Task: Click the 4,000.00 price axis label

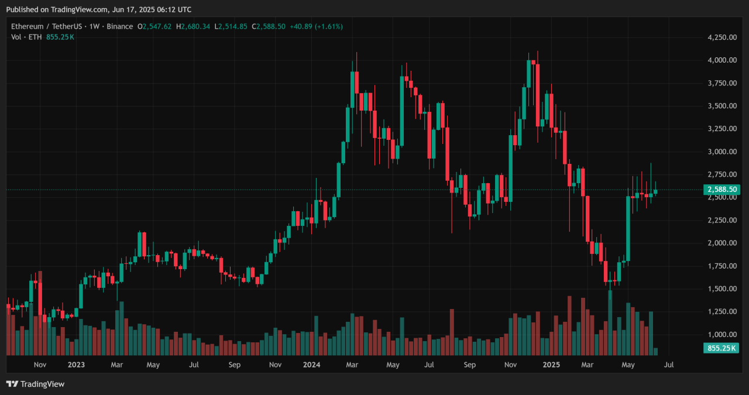Action: point(721,60)
